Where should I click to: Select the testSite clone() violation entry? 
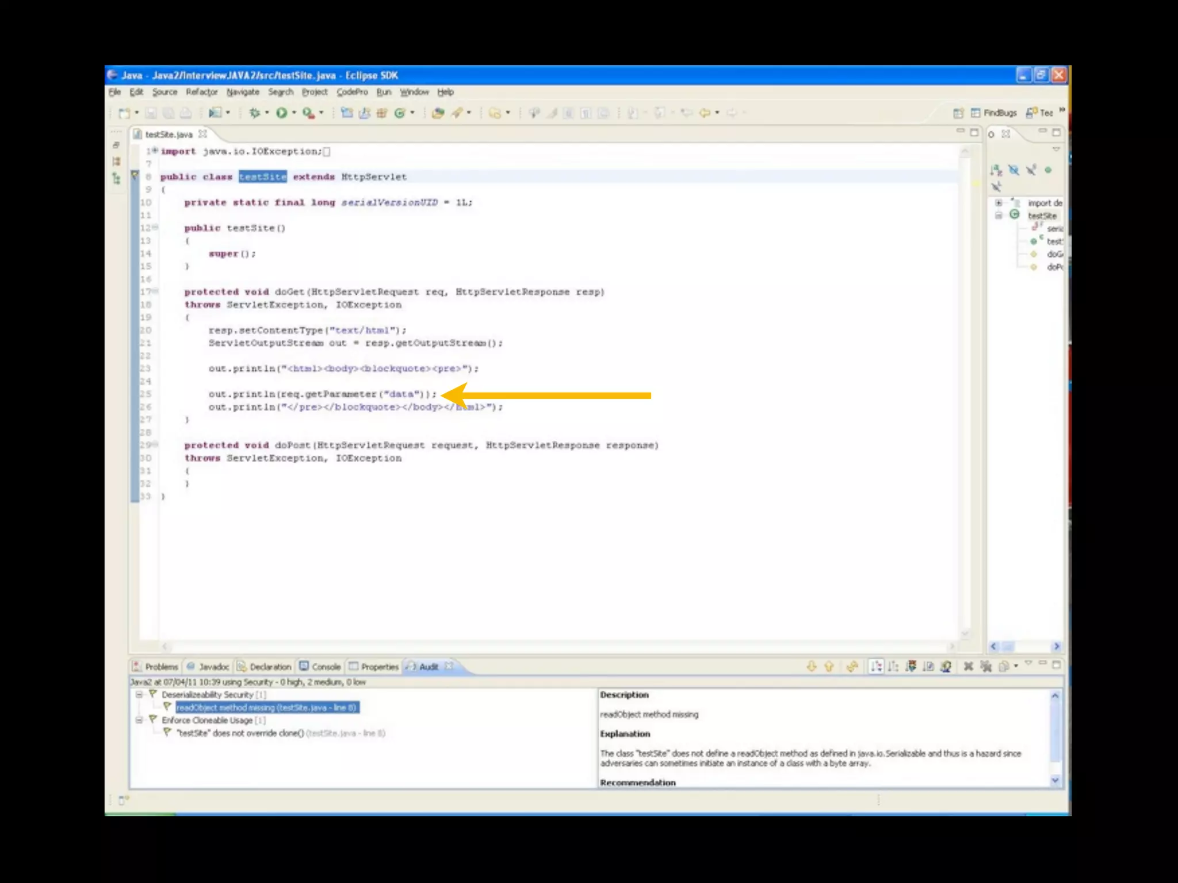coord(240,733)
